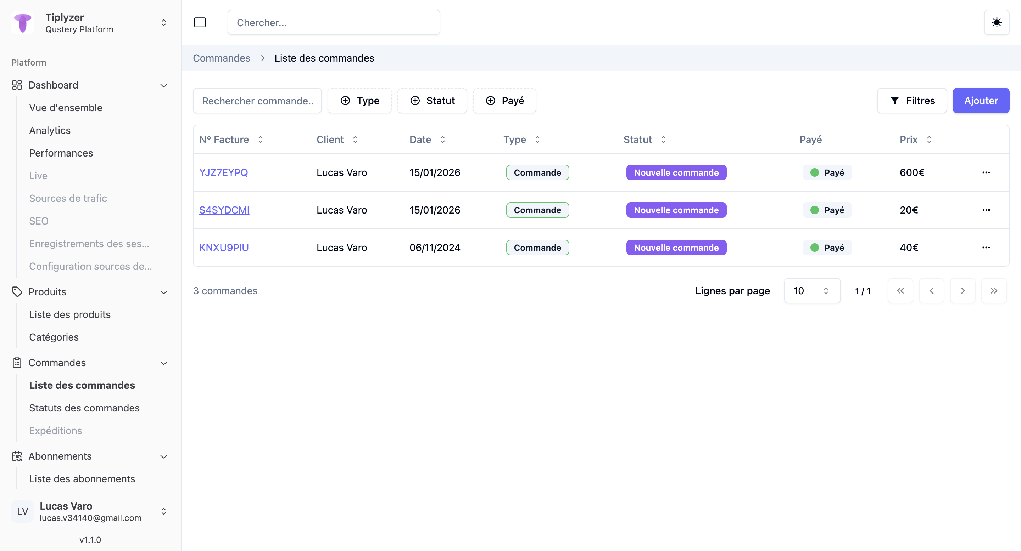1021x551 pixels.
Task: Open invoice link S4SYDCMI
Action: point(224,210)
